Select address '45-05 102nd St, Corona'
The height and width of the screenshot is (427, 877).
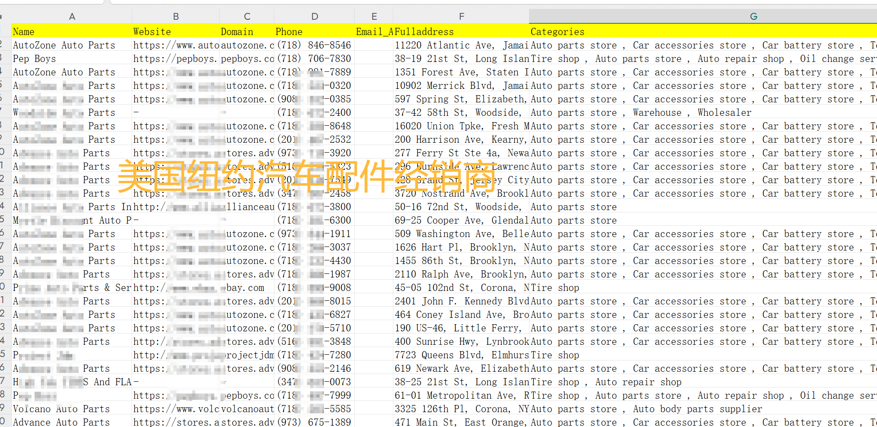click(461, 288)
